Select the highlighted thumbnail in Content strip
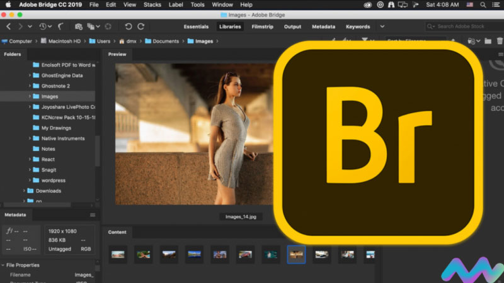This screenshot has width=504, height=283. pos(296,255)
